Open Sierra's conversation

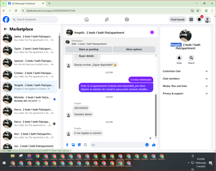[x=29, y=123]
